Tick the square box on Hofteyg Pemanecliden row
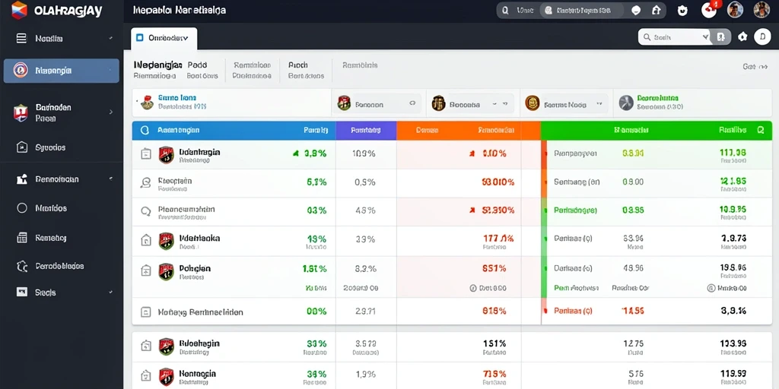 pyautogui.click(x=145, y=312)
